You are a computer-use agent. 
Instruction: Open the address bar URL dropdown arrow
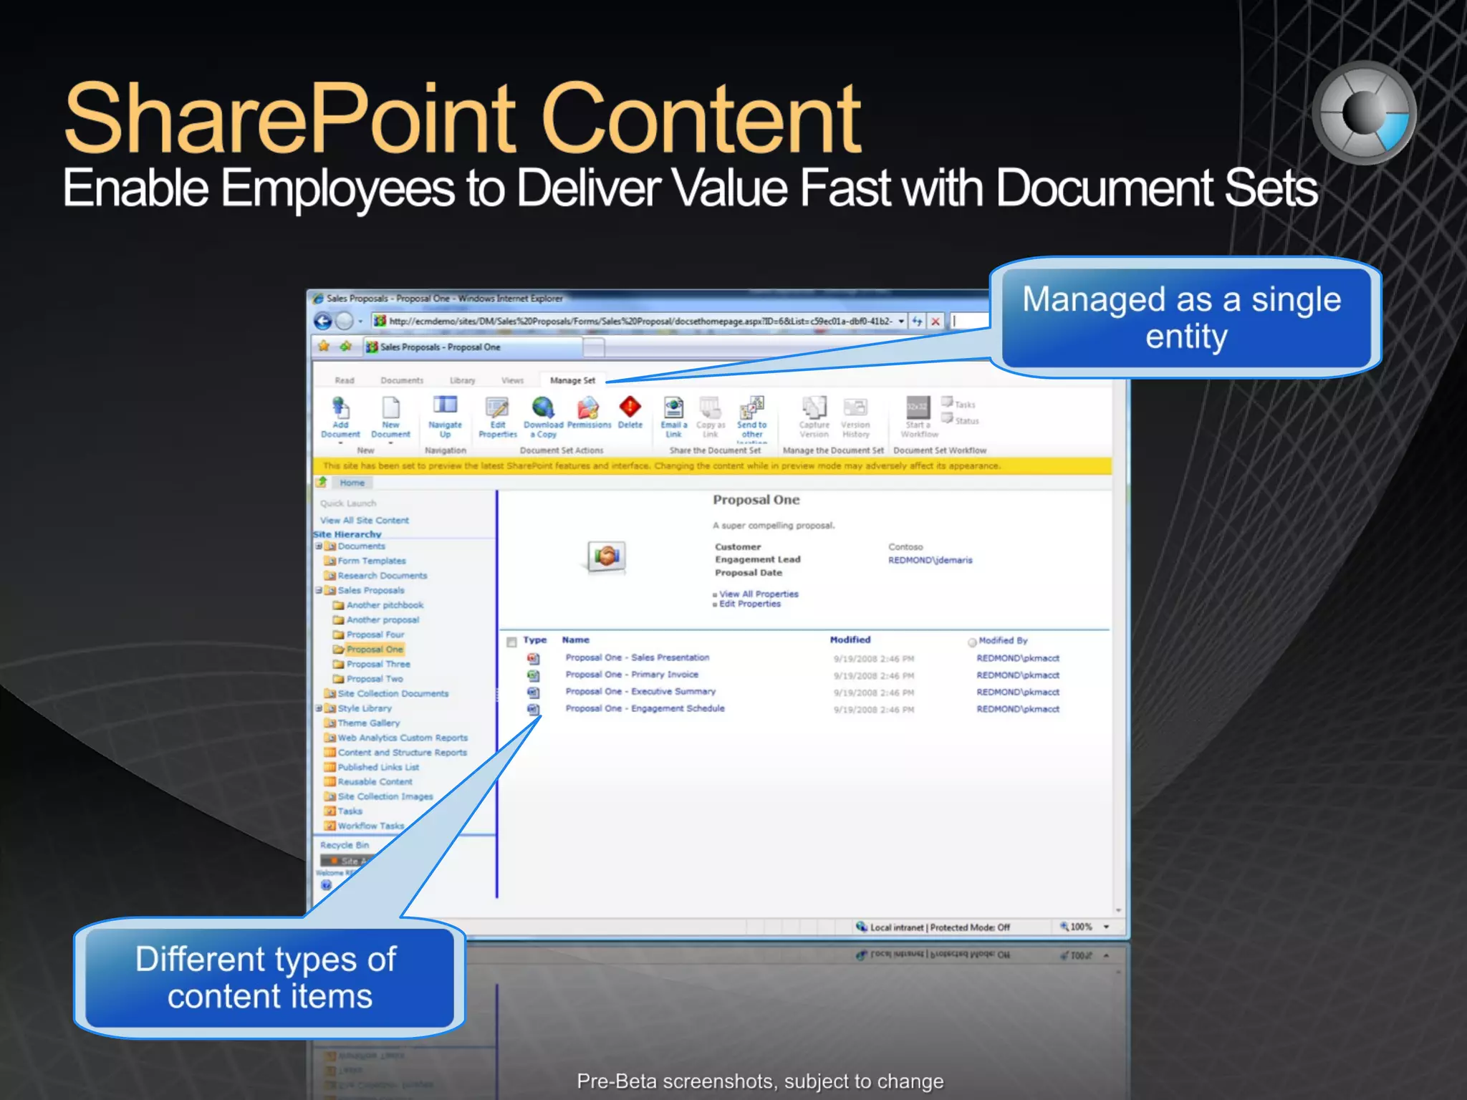point(901,322)
